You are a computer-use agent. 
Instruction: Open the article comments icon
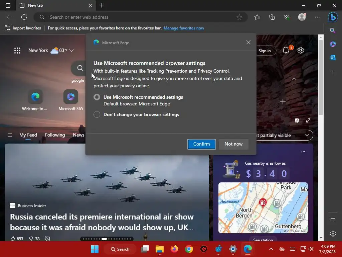coord(47,239)
